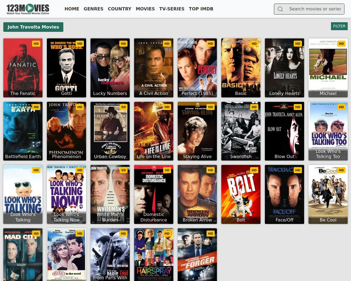Open the COUNTRY menu

pyautogui.click(x=120, y=9)
